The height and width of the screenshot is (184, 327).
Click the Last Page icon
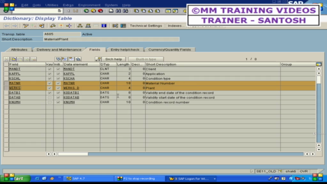click(x=157, y=11)
